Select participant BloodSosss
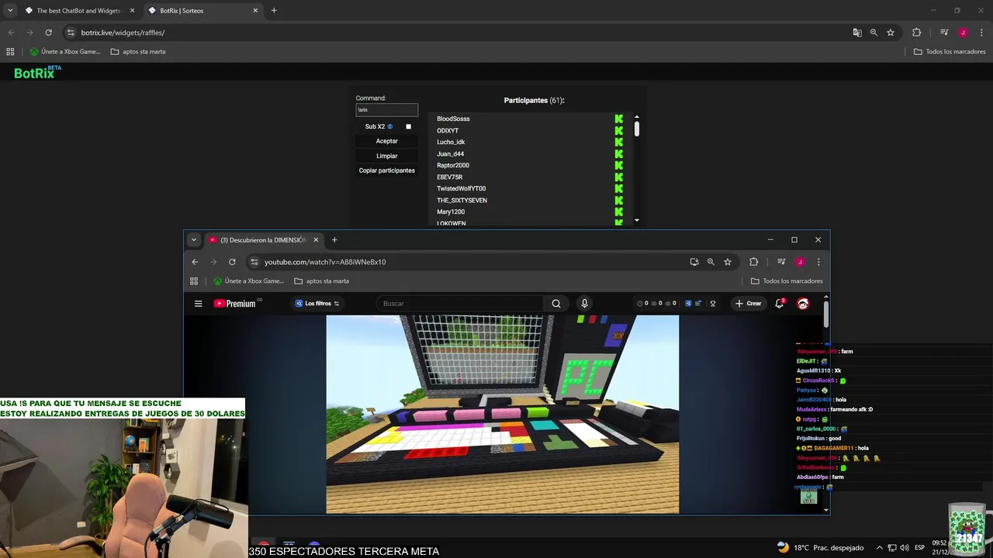Viewport: 993px width, 558px height. click(453, 119)
